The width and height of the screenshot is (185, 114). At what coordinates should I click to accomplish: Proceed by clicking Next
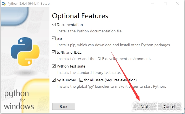[x=144, y=107]
